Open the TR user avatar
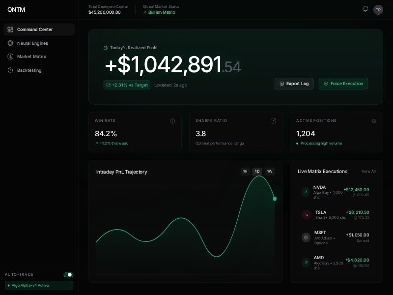Image resolution: width=393 pixels, height=295 pixels. [x=378, y=10]
